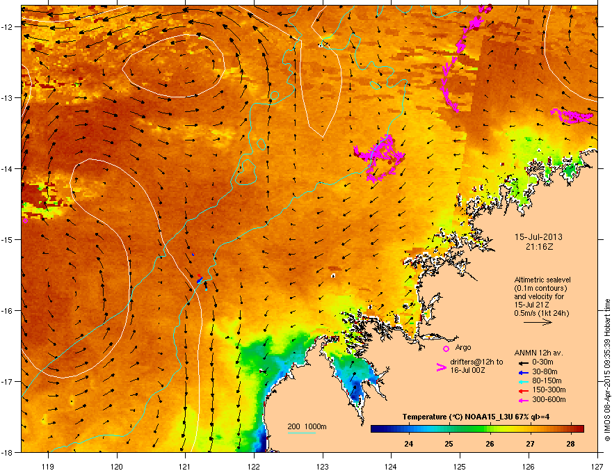
Task: Click the red arrow icon beside 150-300m
Action: coord(523,390)
